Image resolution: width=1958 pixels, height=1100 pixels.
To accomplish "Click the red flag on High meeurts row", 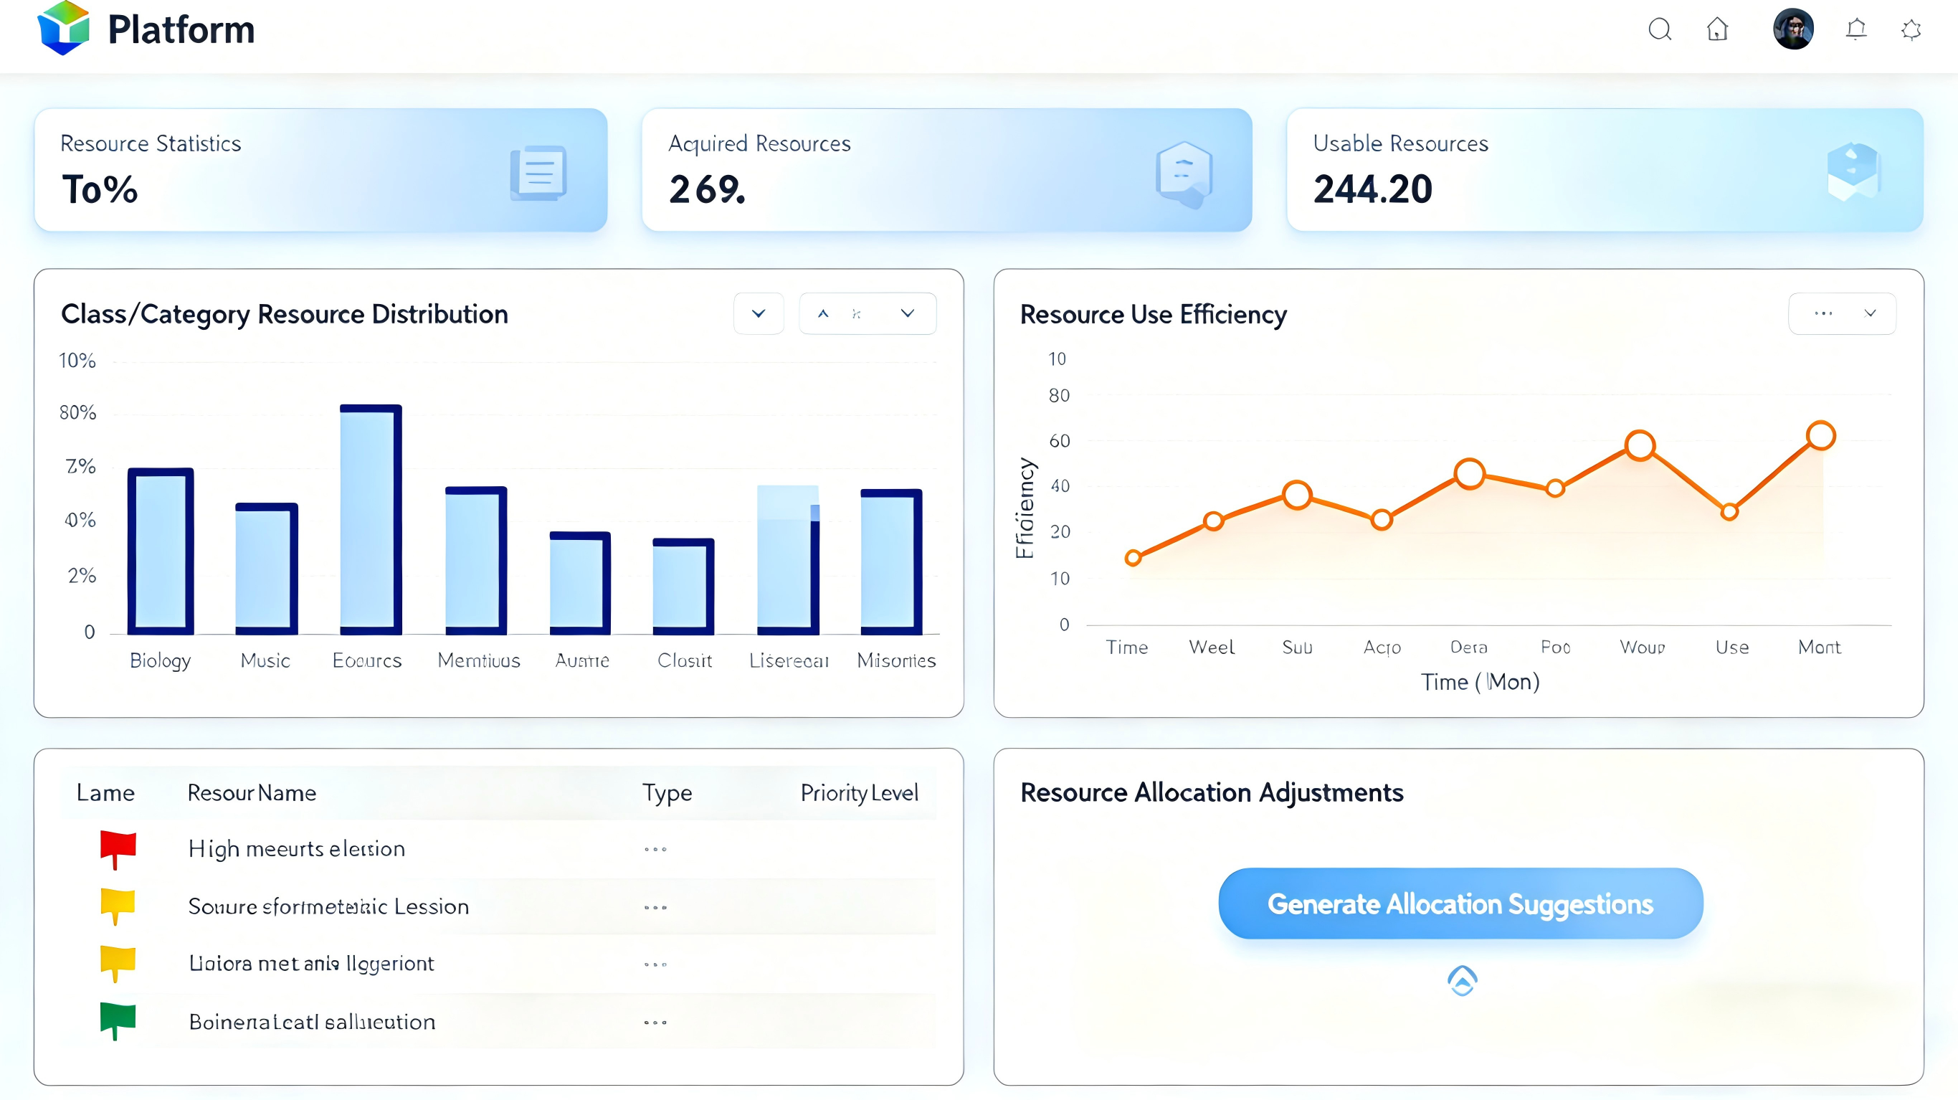I will tap(118, 850).
